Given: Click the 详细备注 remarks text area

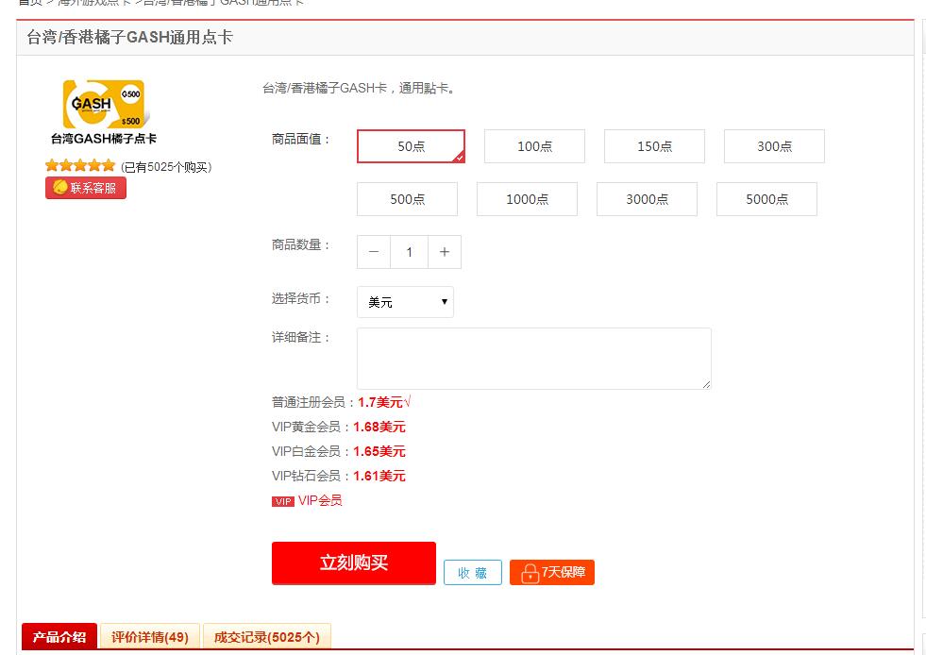Looking at the screenshot, I should tap(534, 359).
